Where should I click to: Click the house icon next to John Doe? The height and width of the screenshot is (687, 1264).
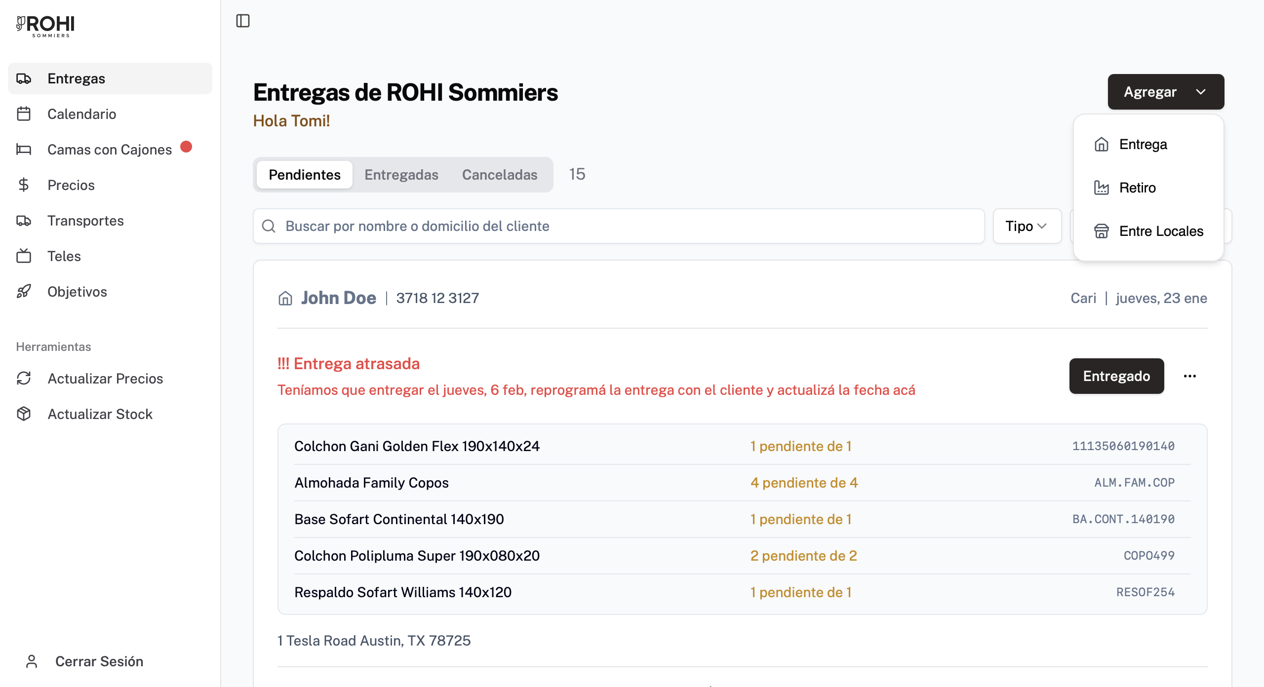point(285,298)
